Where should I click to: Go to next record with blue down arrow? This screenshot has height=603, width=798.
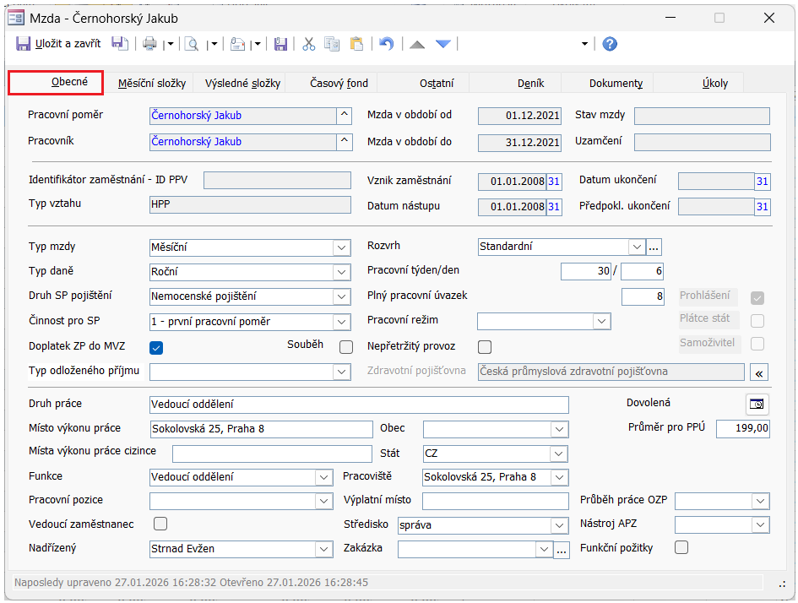click(x=443, y=44)
